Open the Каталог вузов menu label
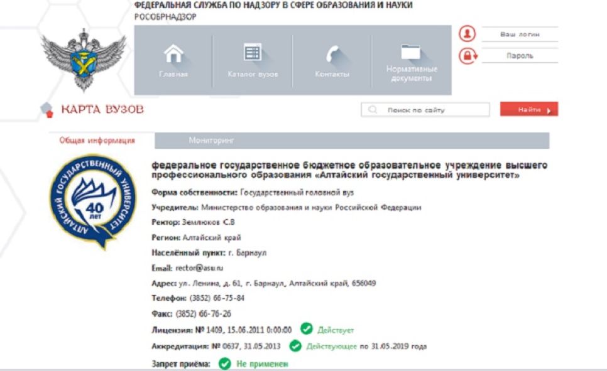The image size is (607, 371). 253,74
